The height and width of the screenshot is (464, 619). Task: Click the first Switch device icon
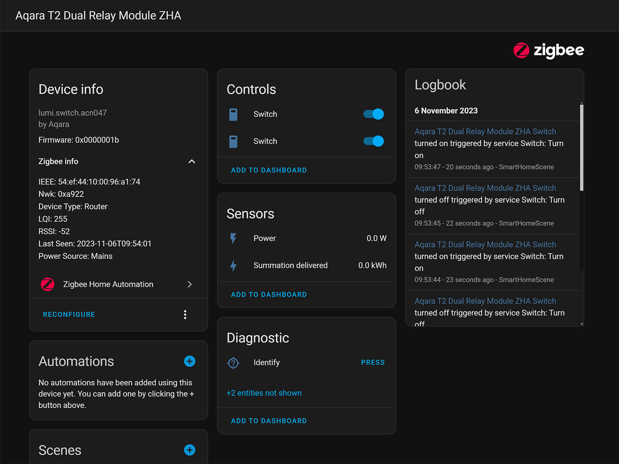(x=233, y=114)
